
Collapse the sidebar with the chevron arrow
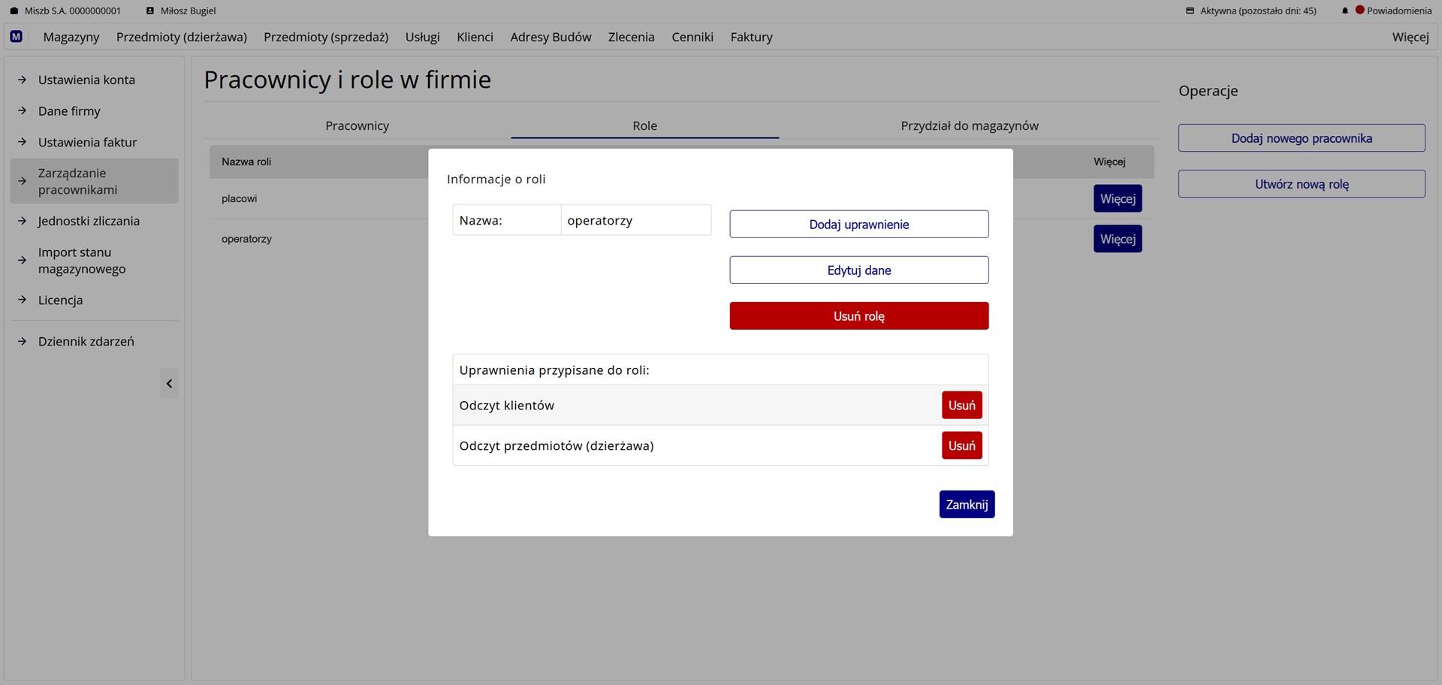click(169, 384)
